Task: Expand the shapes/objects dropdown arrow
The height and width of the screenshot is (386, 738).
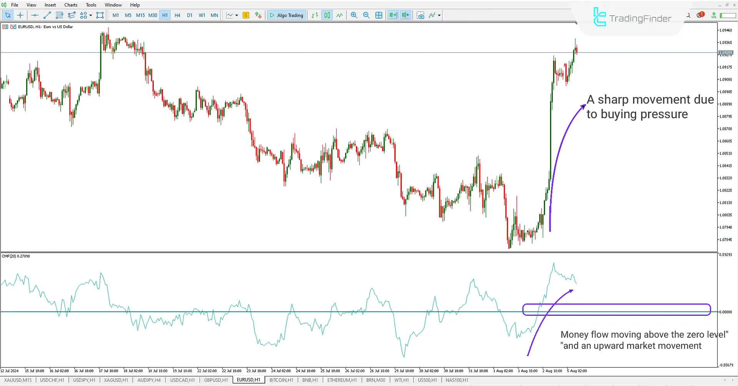Action: pyautogui.click(x=91, y=15)
